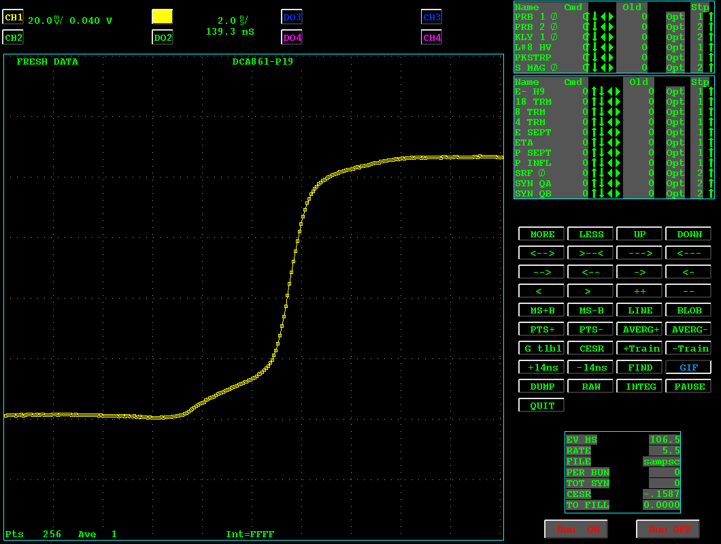The image size is (721, 544).
Task: Toggle the DO4 channel button
Action: click(x=292, y=37)
